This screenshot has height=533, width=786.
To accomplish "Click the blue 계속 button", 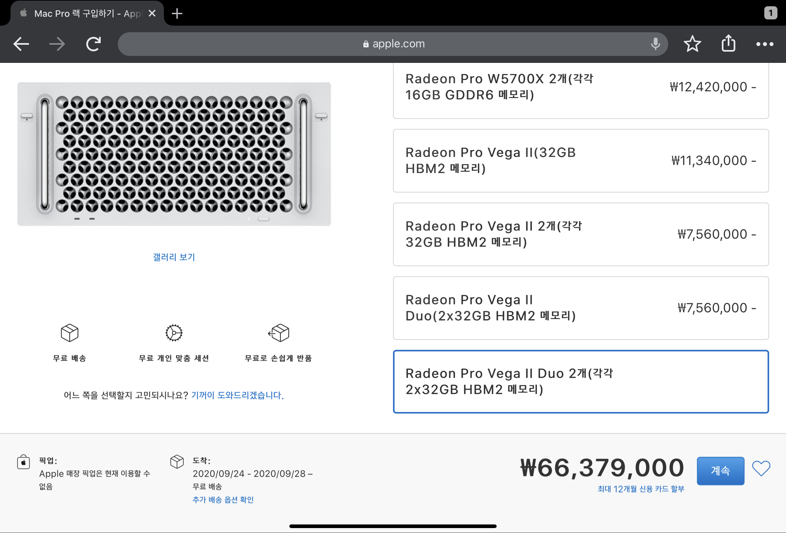I will pyautogui.click(x=720, y=470).
